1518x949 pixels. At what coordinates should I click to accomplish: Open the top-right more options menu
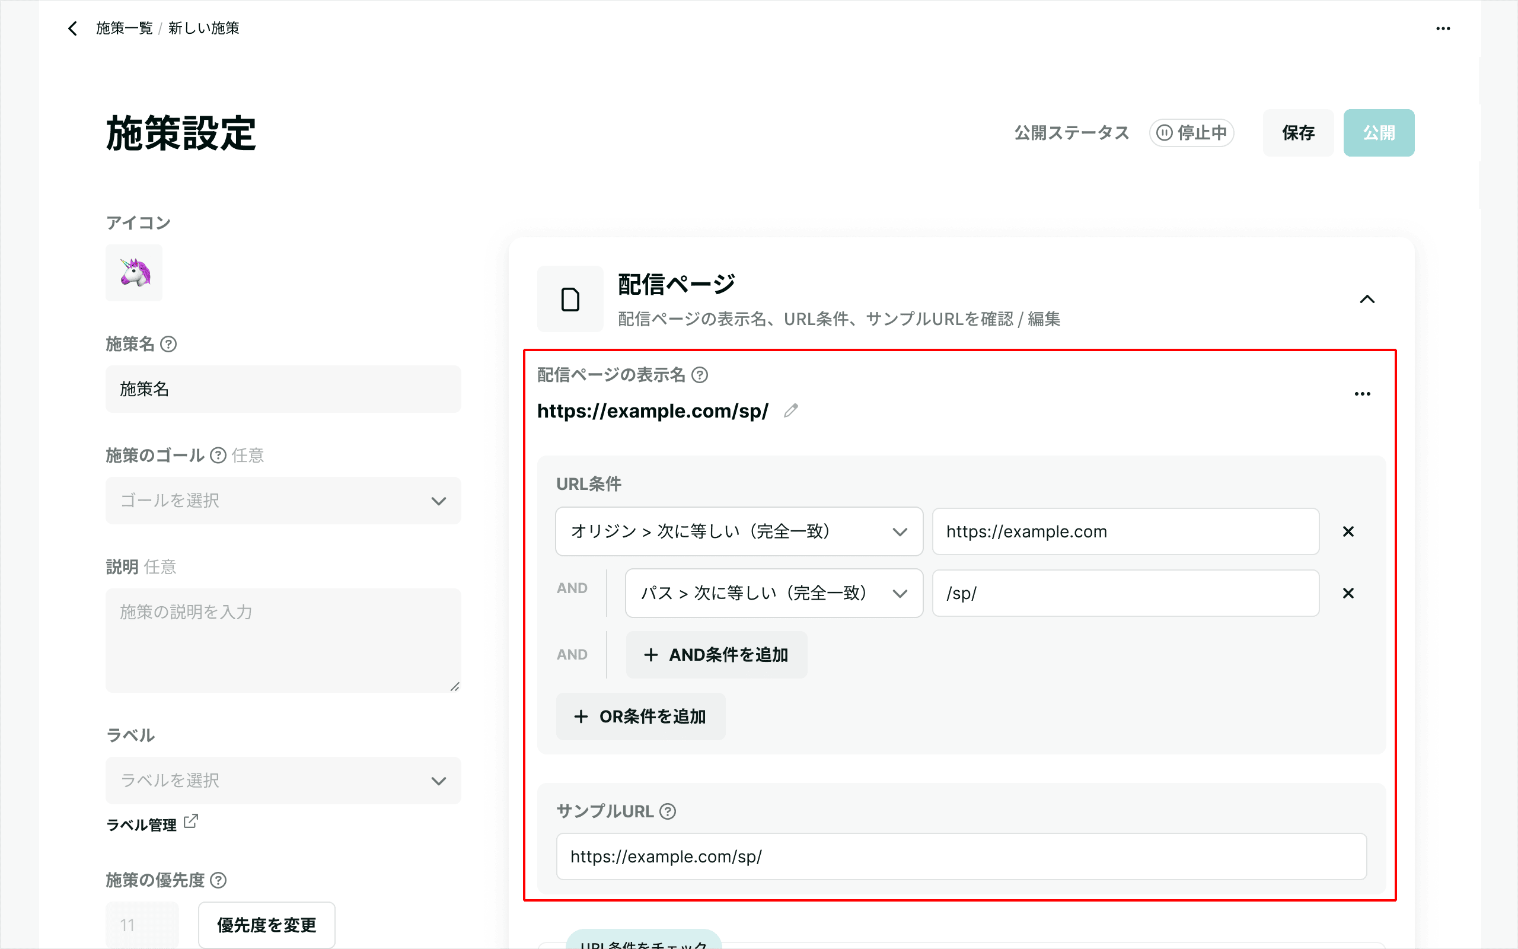[1443, 28]
